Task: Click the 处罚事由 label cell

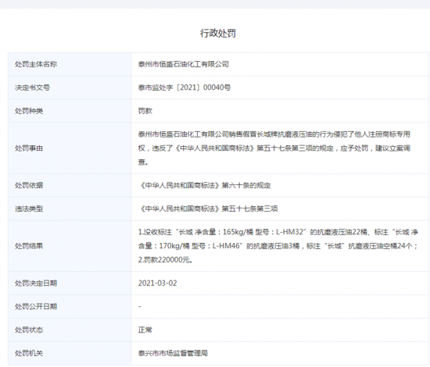Action: point(70,148)
